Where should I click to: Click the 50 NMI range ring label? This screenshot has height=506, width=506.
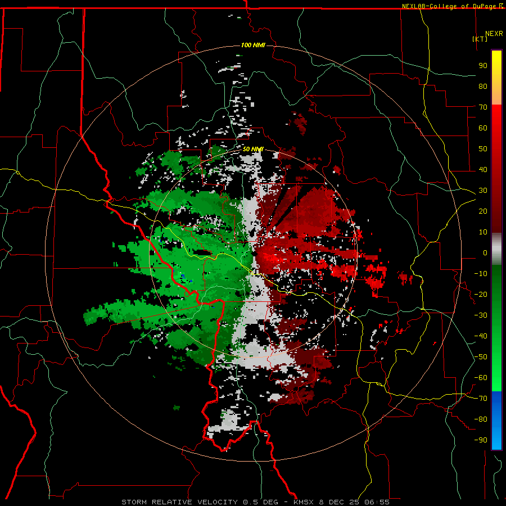click(x=253, y=149)
